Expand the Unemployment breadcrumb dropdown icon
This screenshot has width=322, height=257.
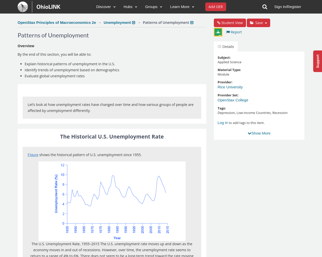[134, 23]
